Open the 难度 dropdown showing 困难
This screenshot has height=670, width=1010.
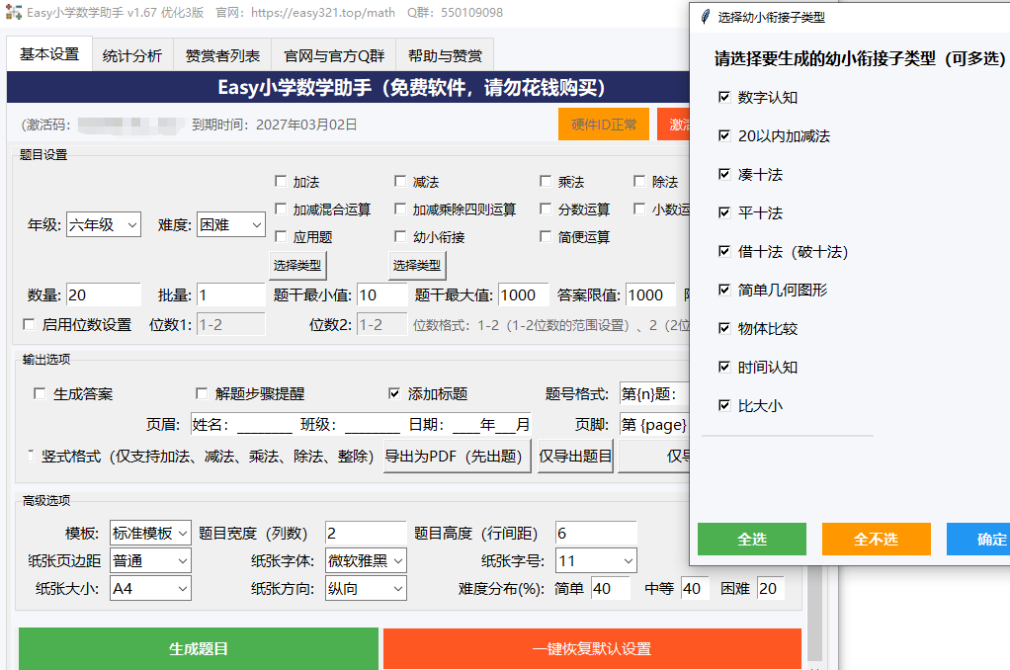[230, 225]
